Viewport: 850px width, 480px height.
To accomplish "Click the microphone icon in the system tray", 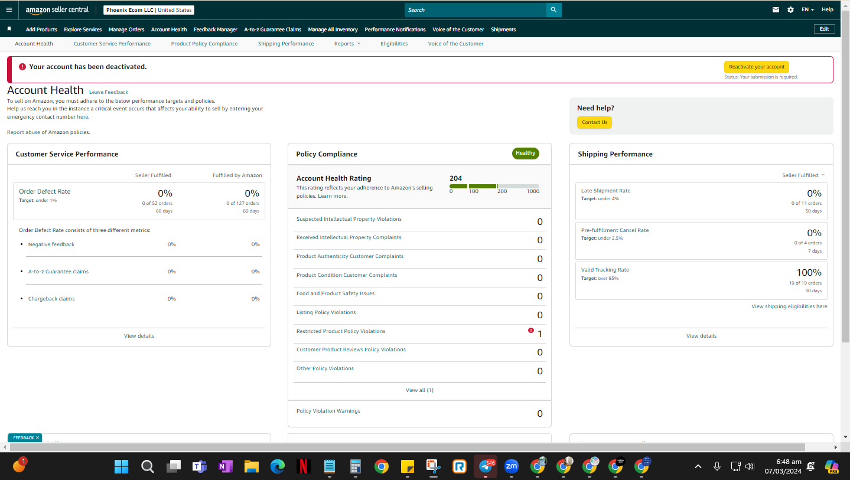I will pos(717,466).
